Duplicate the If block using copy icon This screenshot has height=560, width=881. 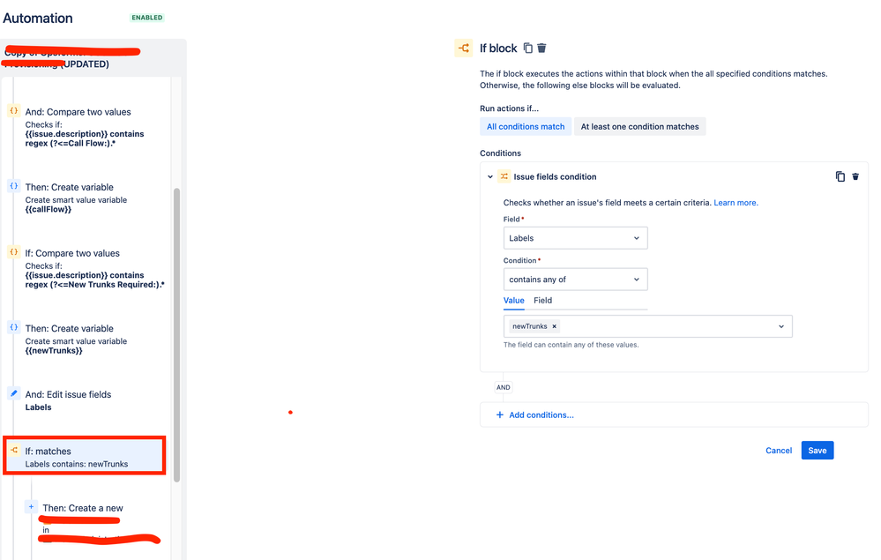tap(527, 49)
